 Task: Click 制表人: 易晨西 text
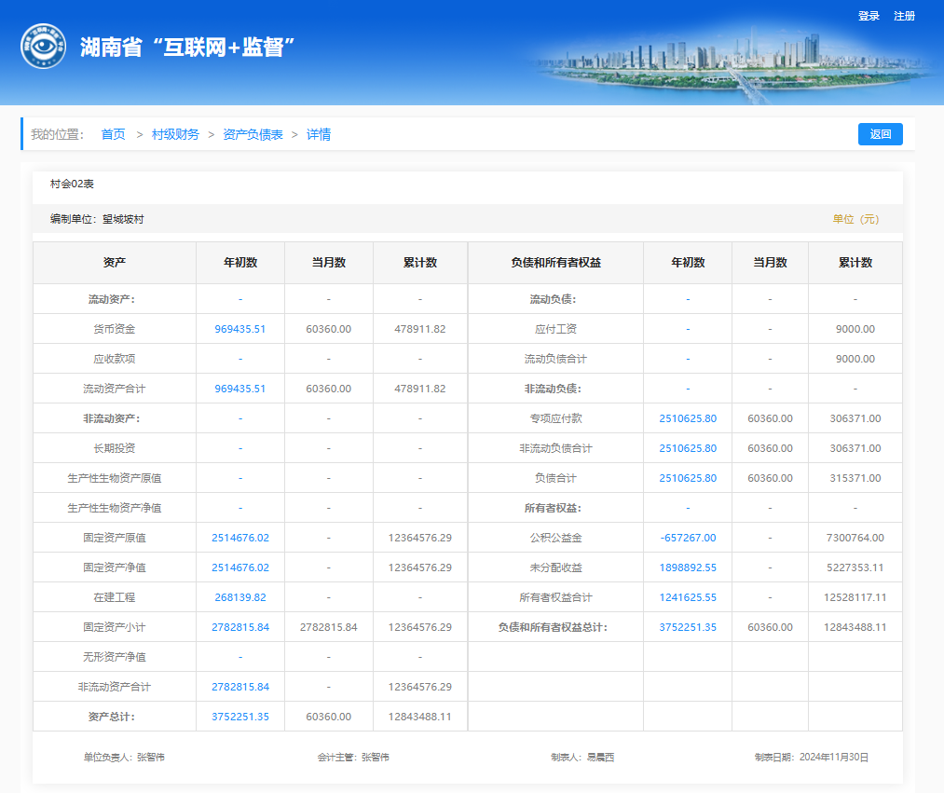pos(582,758)
